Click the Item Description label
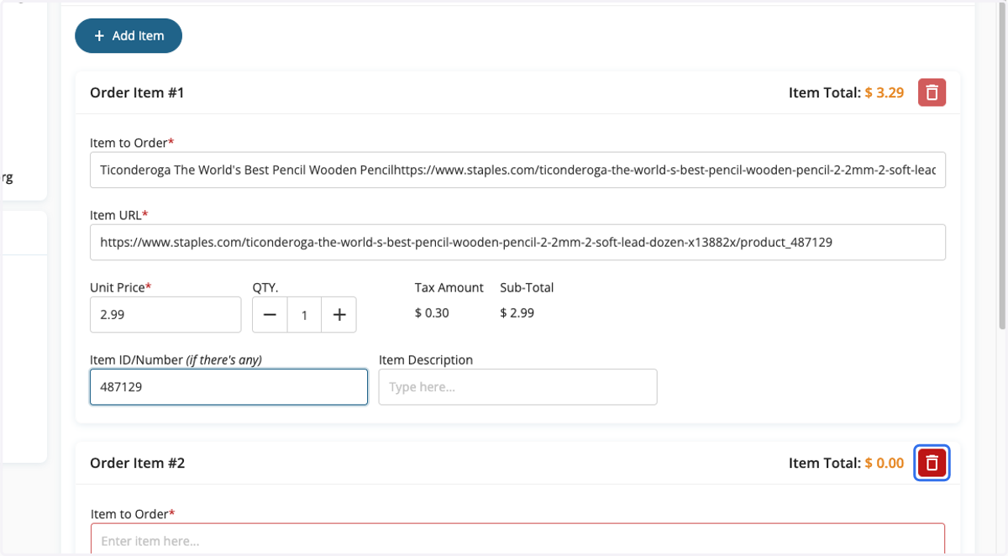Image resolution: width=1008 pixels, height=556 pixels. click(426, 359)
